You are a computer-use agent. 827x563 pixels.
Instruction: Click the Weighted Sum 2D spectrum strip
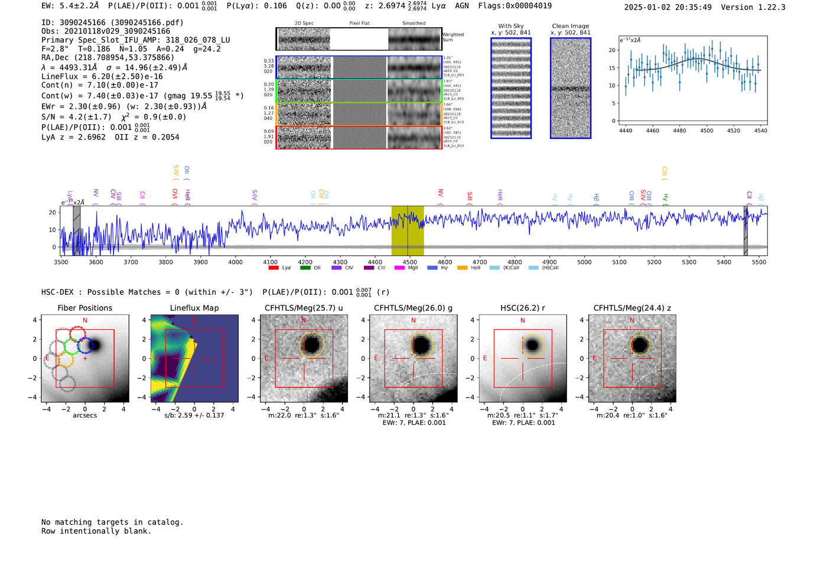pyautogui.click(x=359, y=39)
